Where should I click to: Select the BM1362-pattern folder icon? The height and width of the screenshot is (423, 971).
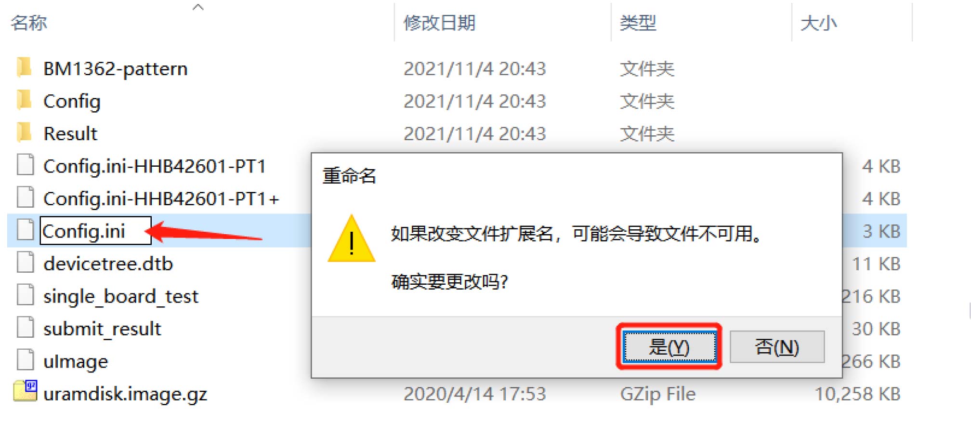click(x=24, y=68)
